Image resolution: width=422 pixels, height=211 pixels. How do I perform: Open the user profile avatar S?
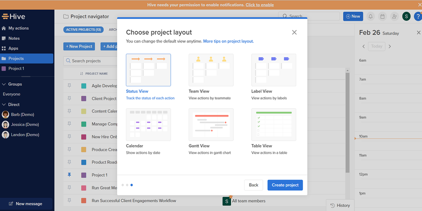[406, 16]
